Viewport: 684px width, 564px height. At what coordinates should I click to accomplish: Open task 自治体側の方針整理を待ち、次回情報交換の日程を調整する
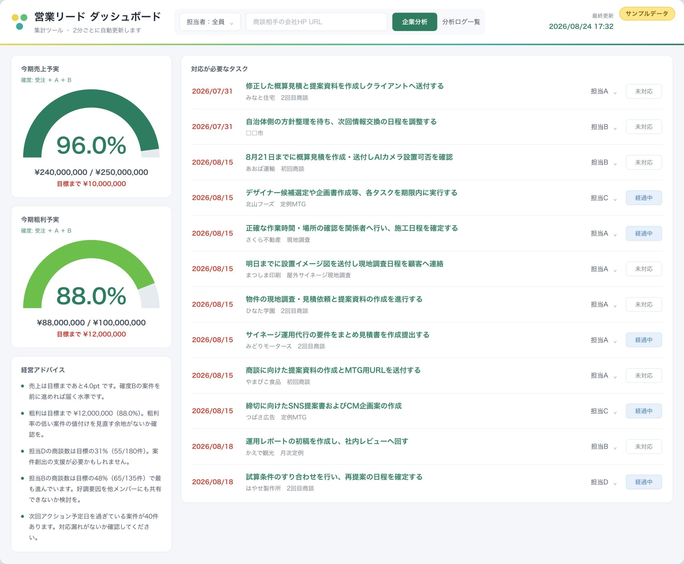click(x=341, y=122)
